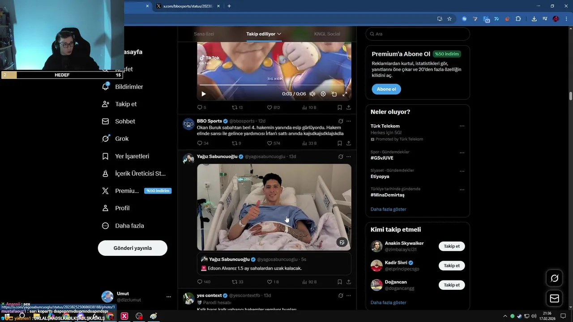
Task: Open the Daha fazla sidebar menu
Action: pos(124,226)
